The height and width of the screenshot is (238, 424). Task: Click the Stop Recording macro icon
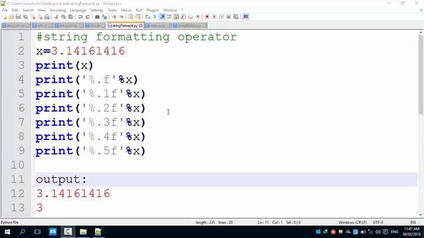click(x=215, y=17)
